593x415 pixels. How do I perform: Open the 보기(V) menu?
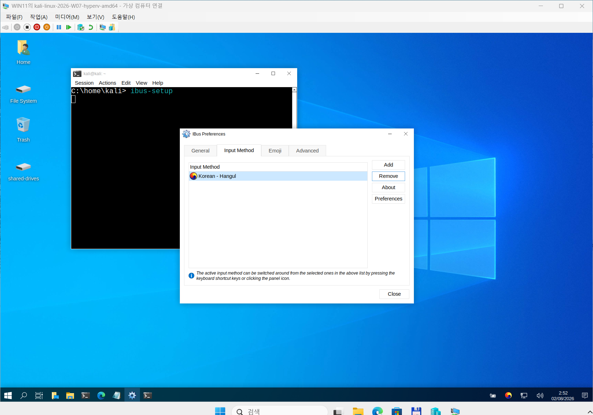pyautogui.click(x=96, y=17)
